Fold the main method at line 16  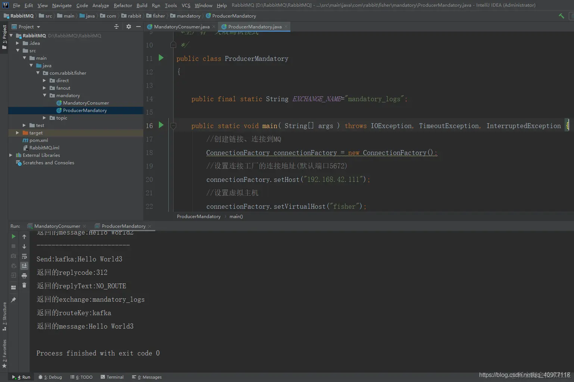173,126
